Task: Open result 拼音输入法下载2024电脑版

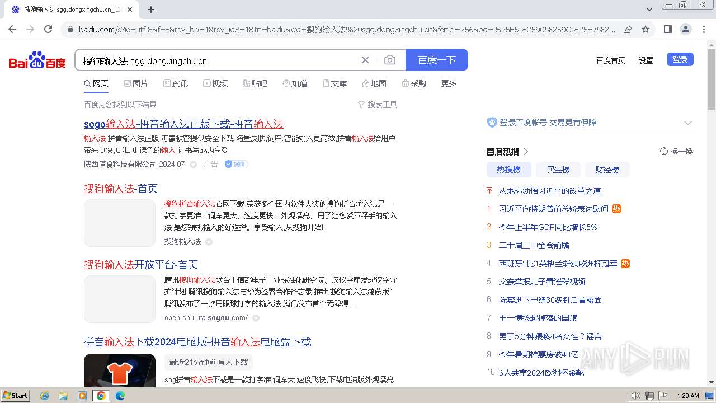Action: (x=197, y=341)
